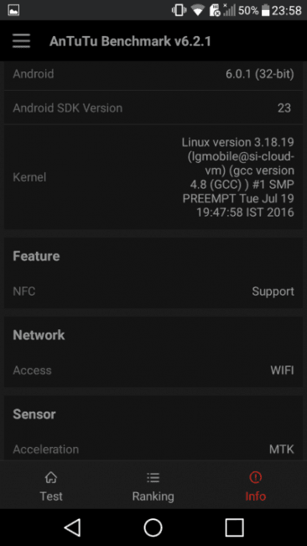The image size is (307, 546).
Task: Tap the Android home circle button
Action: coord(153,528)
